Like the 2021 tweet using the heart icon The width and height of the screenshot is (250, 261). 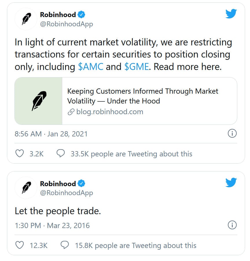click(19, 153)
